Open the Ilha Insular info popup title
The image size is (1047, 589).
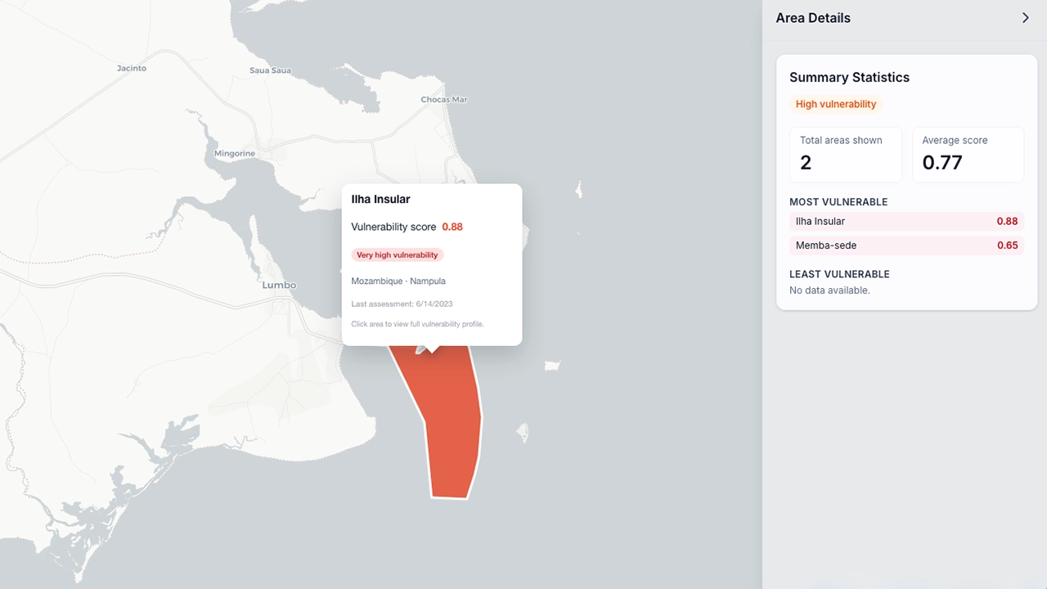pyautogui.click(x=380, y=199)
